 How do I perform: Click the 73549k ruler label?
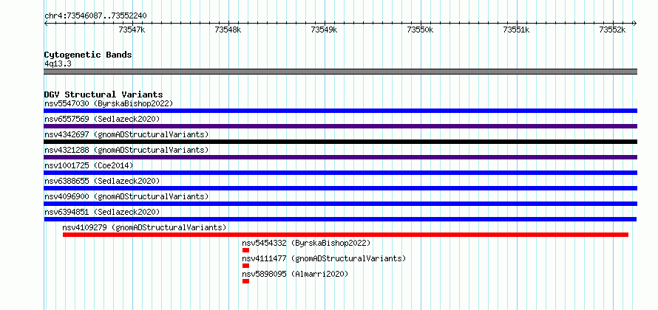click(324, 30)
